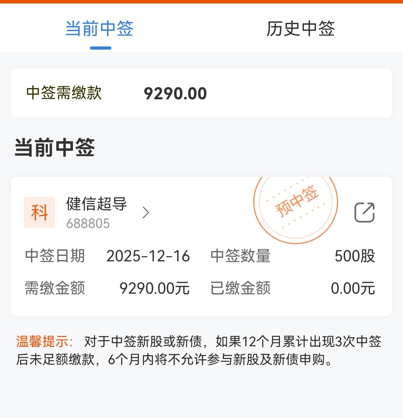
Task: Tap the 中签需缴款 label
Action: 64,93
